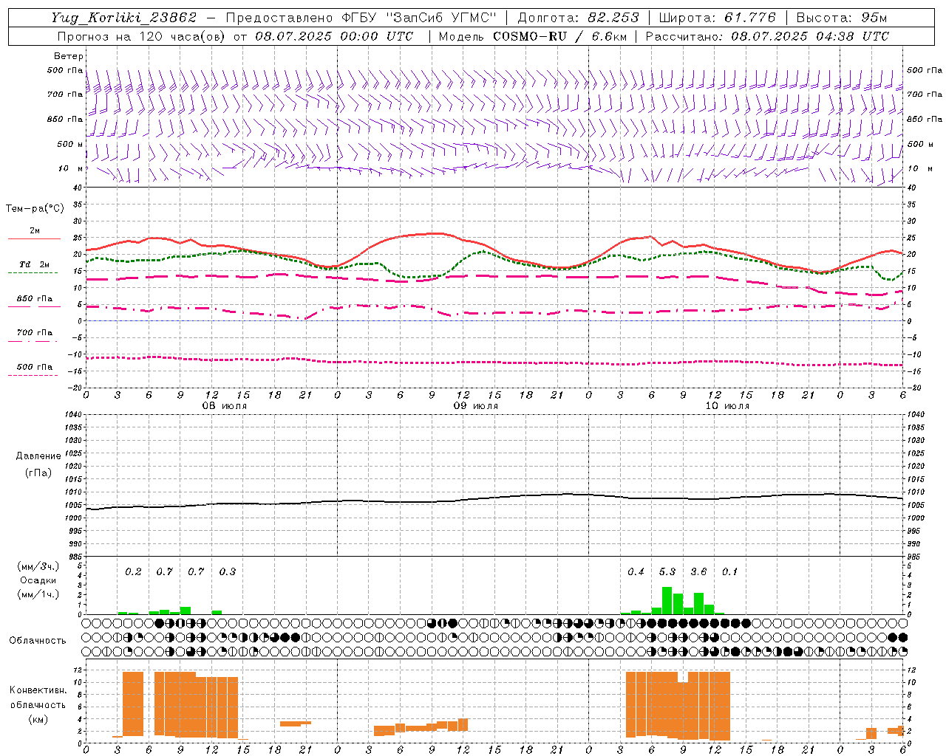Click the Давление panel label
The width and height of the screenshot is (946, 756).
[38, 456]
